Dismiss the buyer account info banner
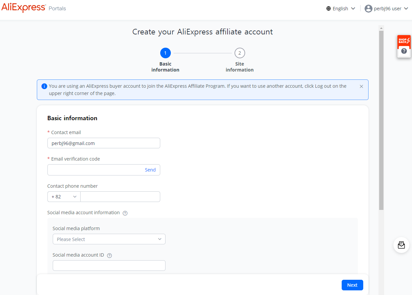Image resolution: width=412 pixels, height=295 pixels. coord(361,86)
